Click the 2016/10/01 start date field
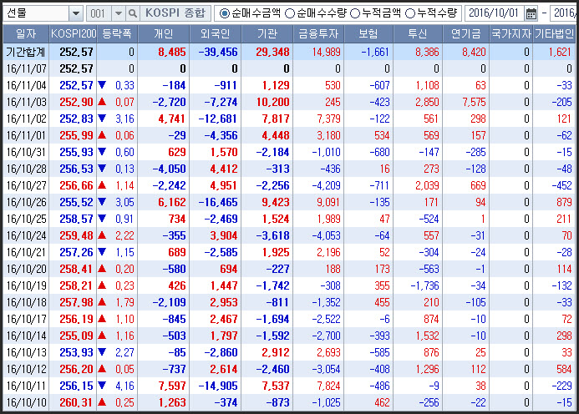The width and height of the screenshot is (579, 414). point(494,13)
